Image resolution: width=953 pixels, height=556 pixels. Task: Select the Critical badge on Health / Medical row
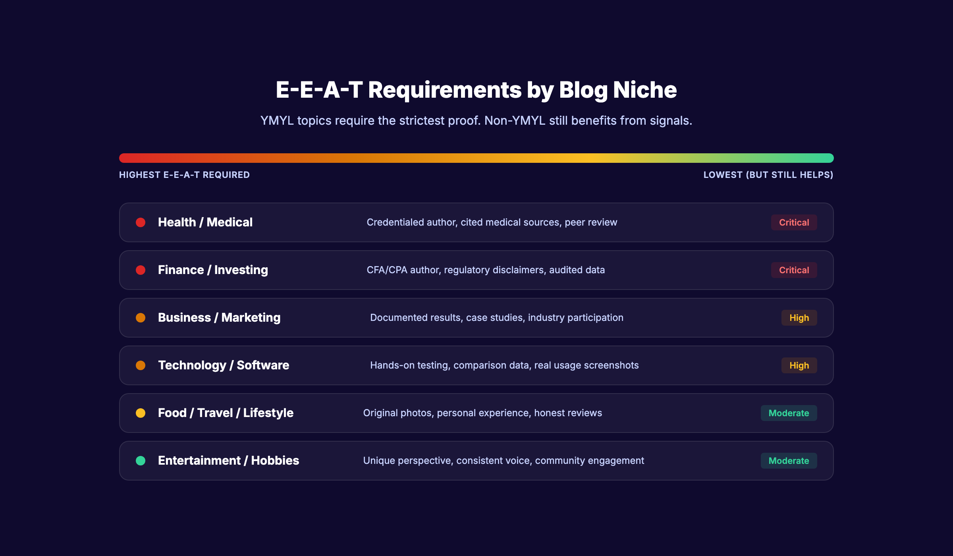point(793,222)
